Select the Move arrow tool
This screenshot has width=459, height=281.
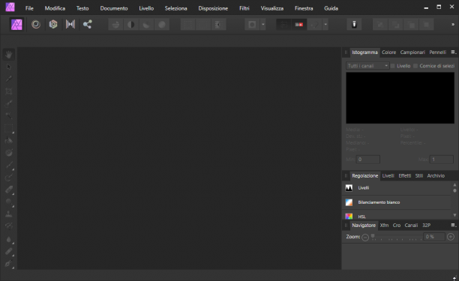pyautogui.click(x=9, y=67)
